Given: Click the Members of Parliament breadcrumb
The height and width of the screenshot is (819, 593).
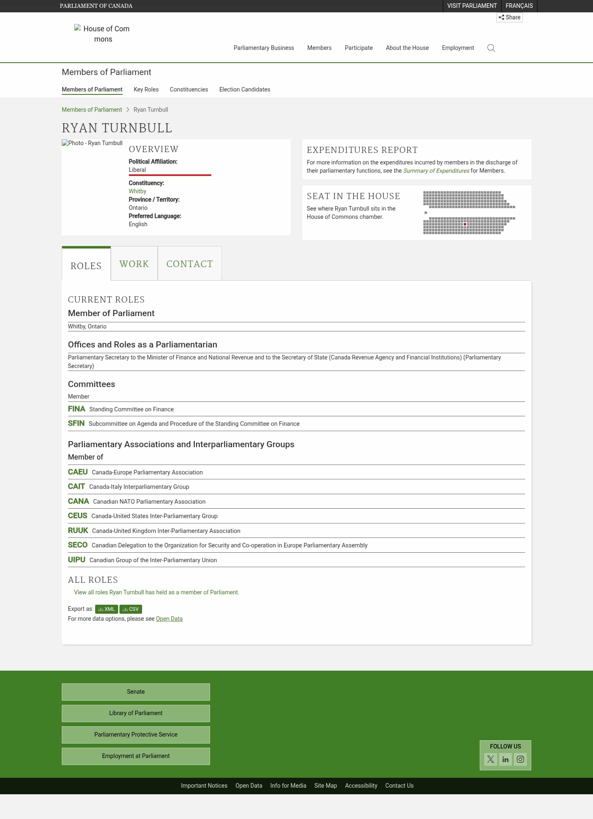Looking at the screenshot, I should [92, 110].
